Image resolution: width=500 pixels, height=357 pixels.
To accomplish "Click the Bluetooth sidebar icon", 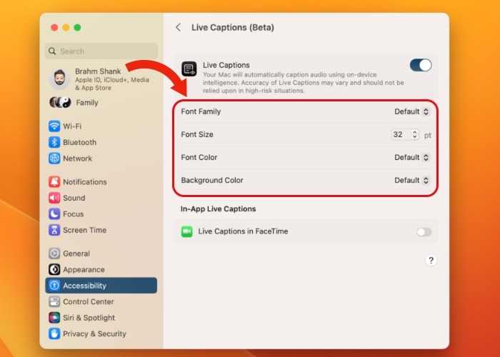I will point(54,142).
